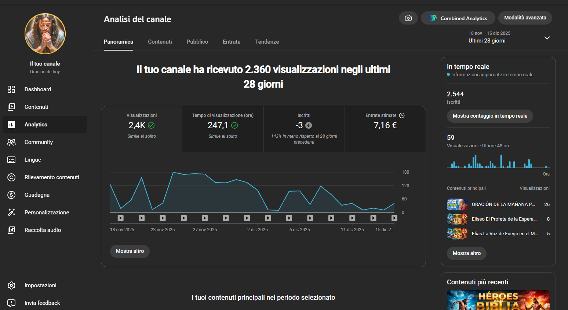Image resolution: width=568 pixels, height=310 pixels.
Task: Click the Lingue subtitles icon
Action: coord(11,160)
